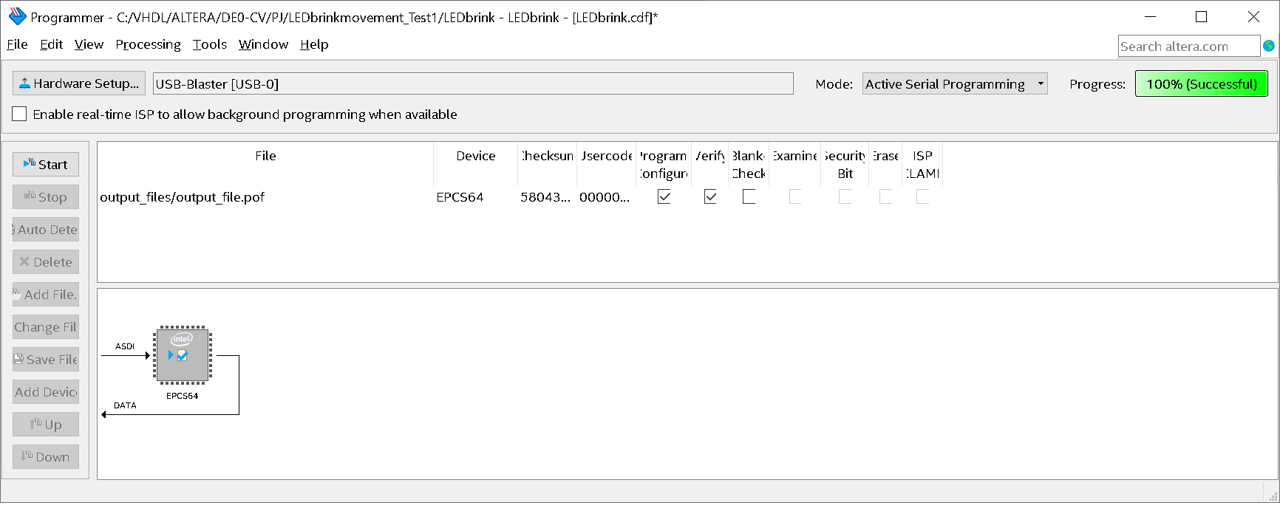Toggle the checkbox on the EPCS64 chip graphic
This screenshot has height=511, width=1280.
(x=183, y=355)
